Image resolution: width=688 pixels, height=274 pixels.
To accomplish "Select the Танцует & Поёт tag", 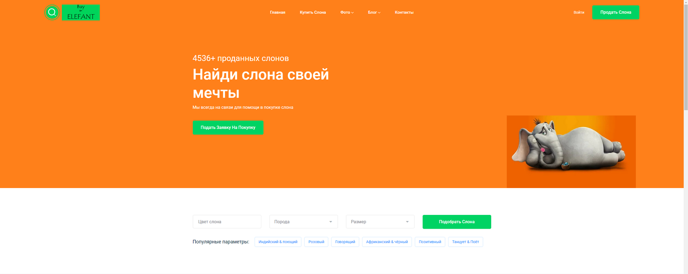I will coord(465,242).
